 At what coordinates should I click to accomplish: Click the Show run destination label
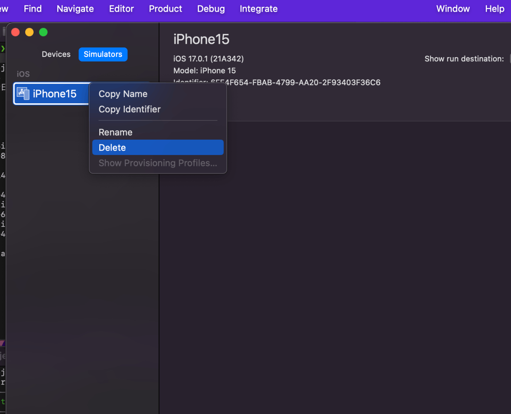click(x=464, y=59)
